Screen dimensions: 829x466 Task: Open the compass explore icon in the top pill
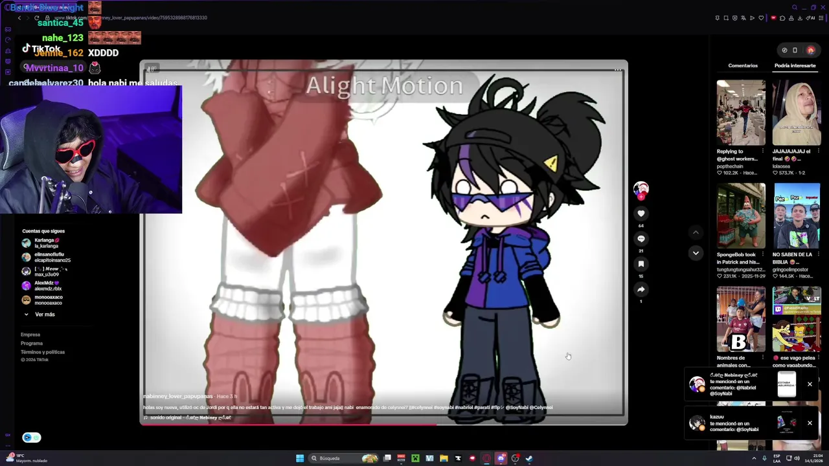(784, 50)
